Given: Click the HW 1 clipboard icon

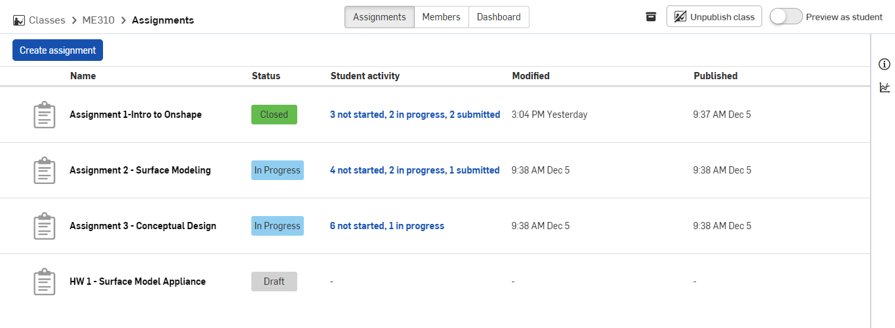Looking at the screenshot, I should (x=43, y=282).
